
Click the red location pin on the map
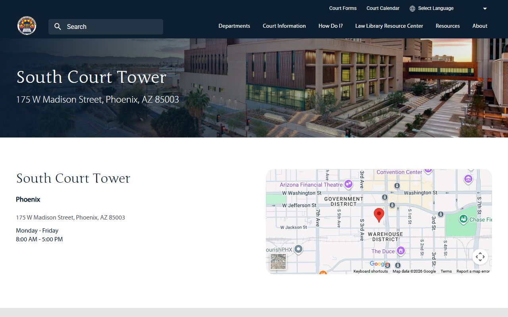pos(379,215)
